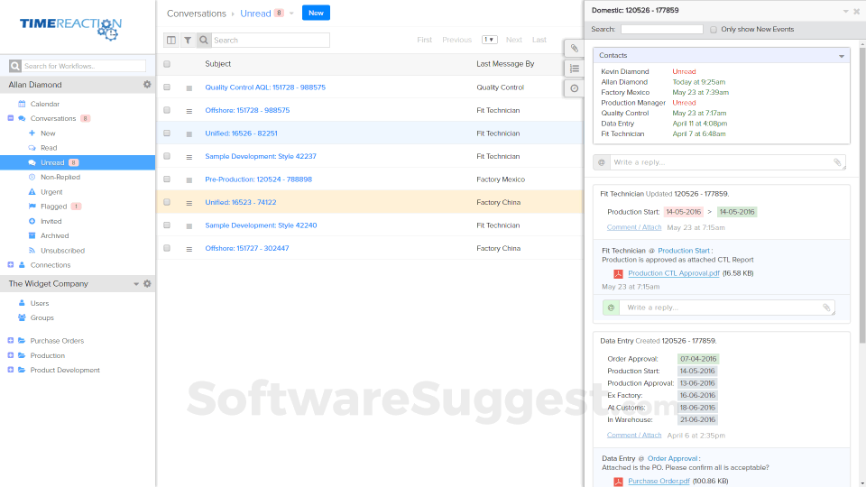Open the list view side tab
The height and width of the screenshot is (487, 866).
pyautogui.click(x=575, y=69)
